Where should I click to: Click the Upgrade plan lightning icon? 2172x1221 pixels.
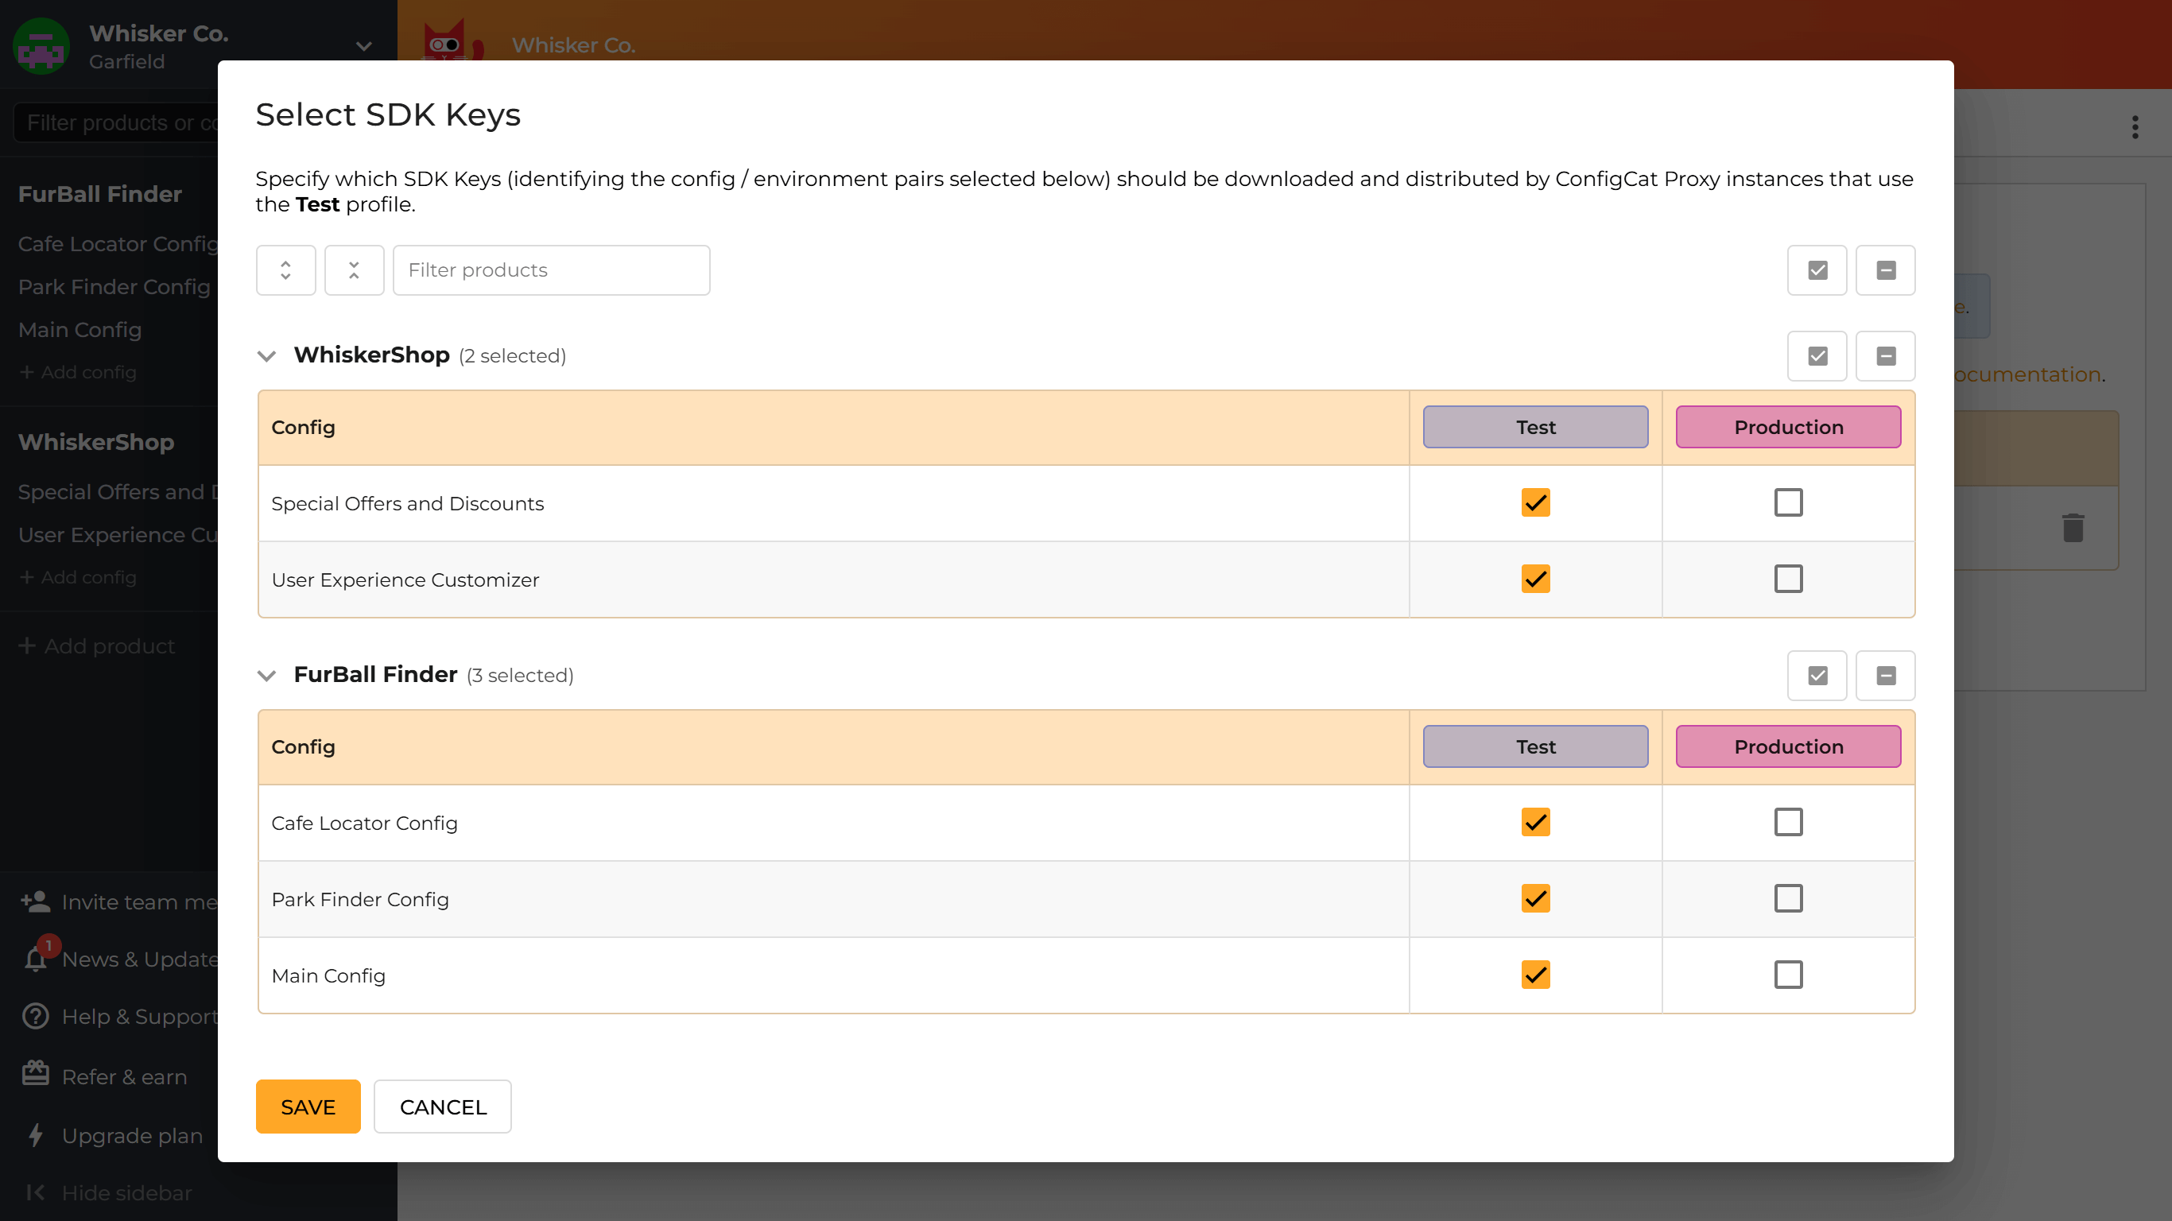[34, 1135]
